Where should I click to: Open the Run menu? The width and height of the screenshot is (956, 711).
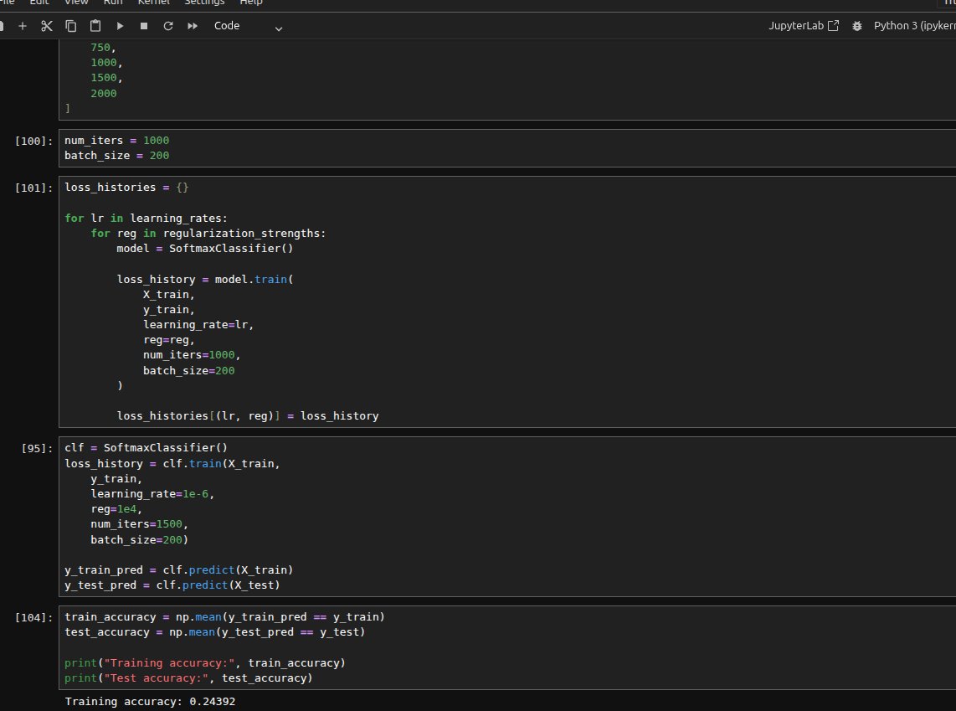click(113, 3)
